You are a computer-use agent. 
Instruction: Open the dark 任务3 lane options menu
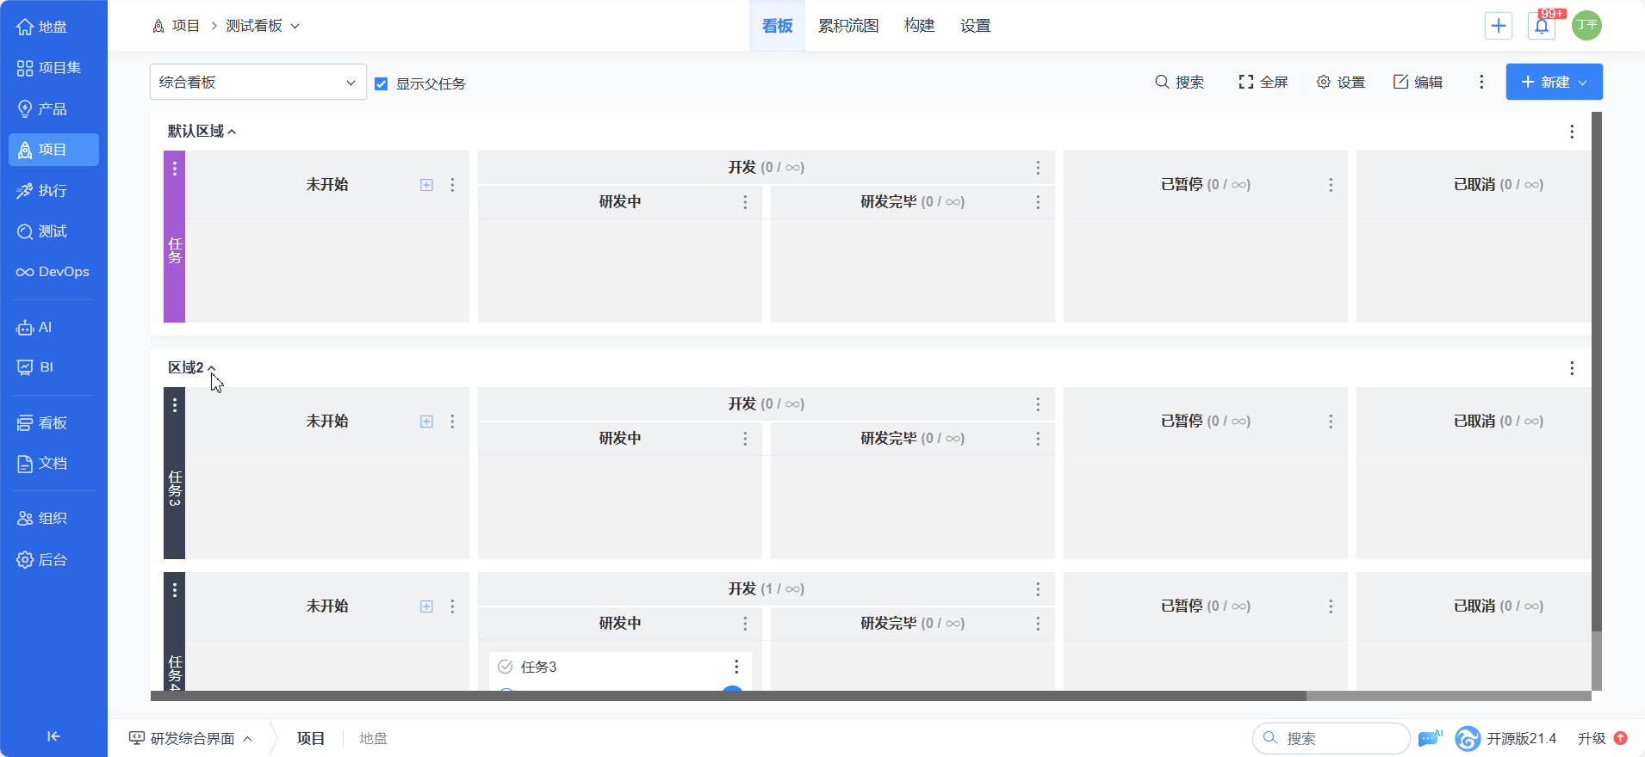(175, 405)
